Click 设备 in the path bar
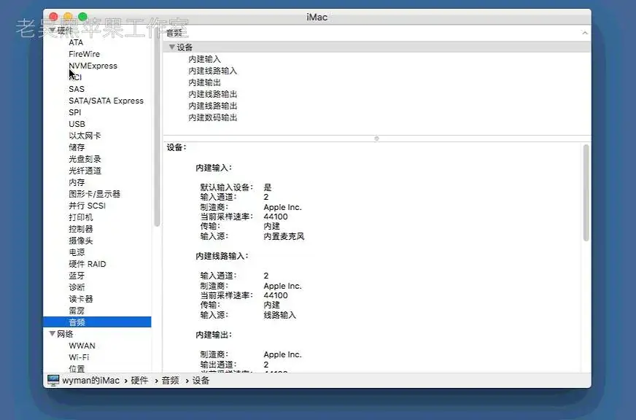The width and height of the screenshot is (636, 420). (x=201, y=381)
